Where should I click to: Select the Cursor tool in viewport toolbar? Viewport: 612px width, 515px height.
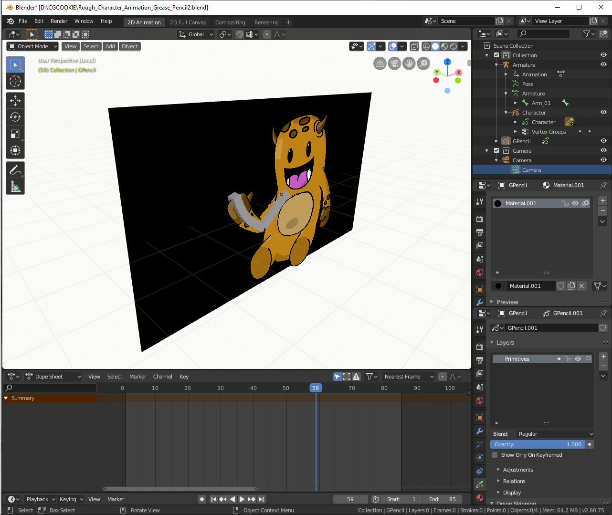pos(15,81)
